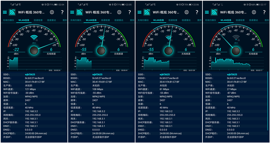The width and height of the screenshot is (270, 143).
Task: Open 信道雷达 tab in 22:06 screenshot
Action: point(186,20)
